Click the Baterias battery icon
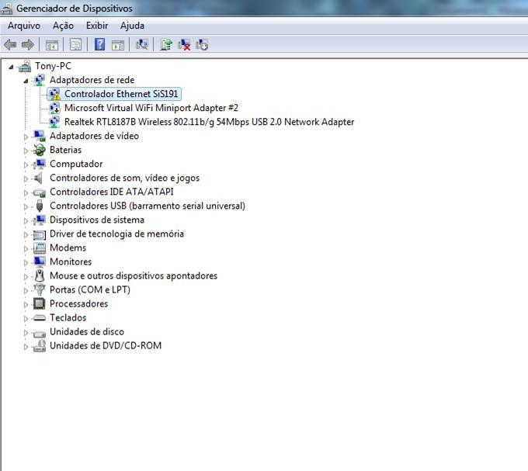528x471 pixels. [40, 150]
